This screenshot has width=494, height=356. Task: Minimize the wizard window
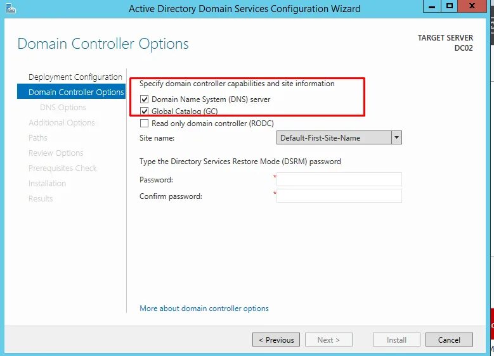point(432,6)
